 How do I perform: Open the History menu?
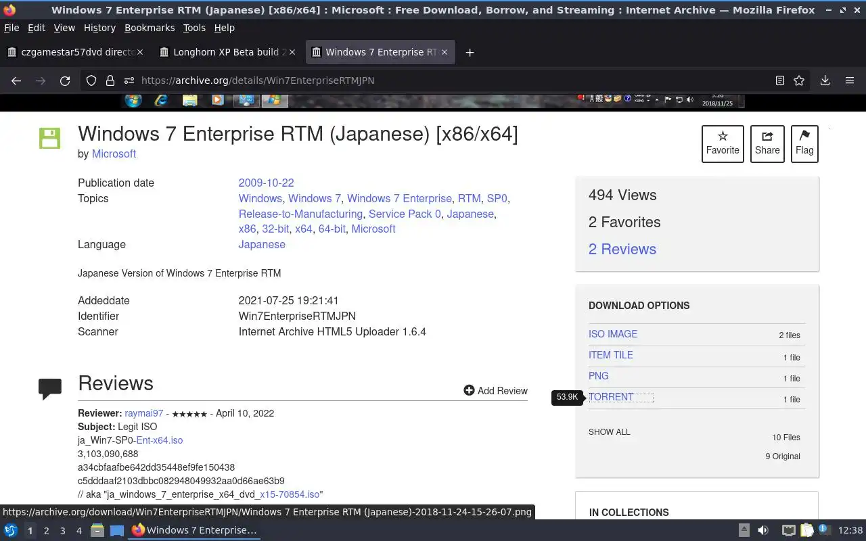pyautogui.click(x=99, y=28)
